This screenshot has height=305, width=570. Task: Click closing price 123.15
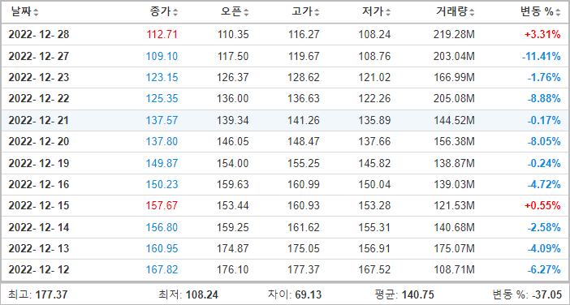pos(162,78)
